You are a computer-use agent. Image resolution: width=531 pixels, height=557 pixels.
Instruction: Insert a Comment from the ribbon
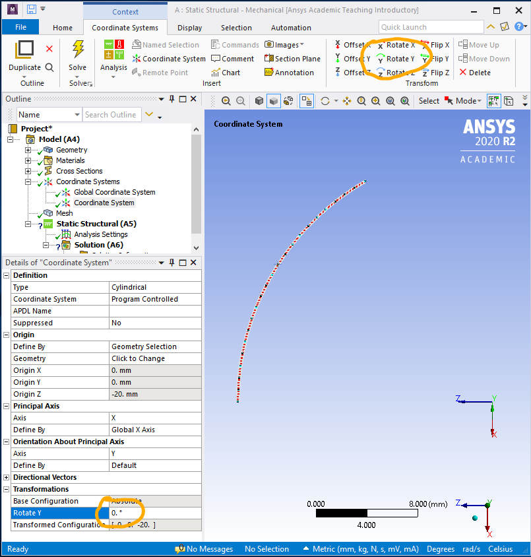[x=232, y=59]
